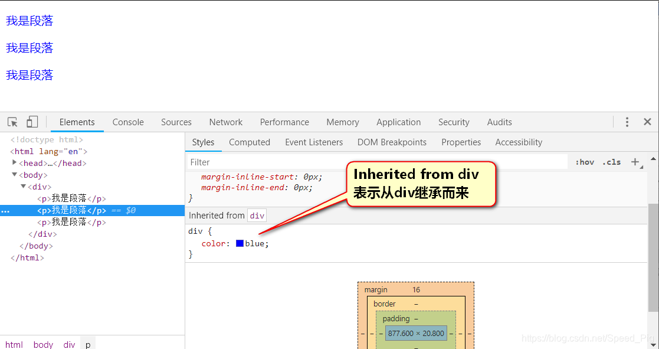This screenshot has height=349, width=659.
Task: Switch to the Elements tab
Action: tap(77, 122)
